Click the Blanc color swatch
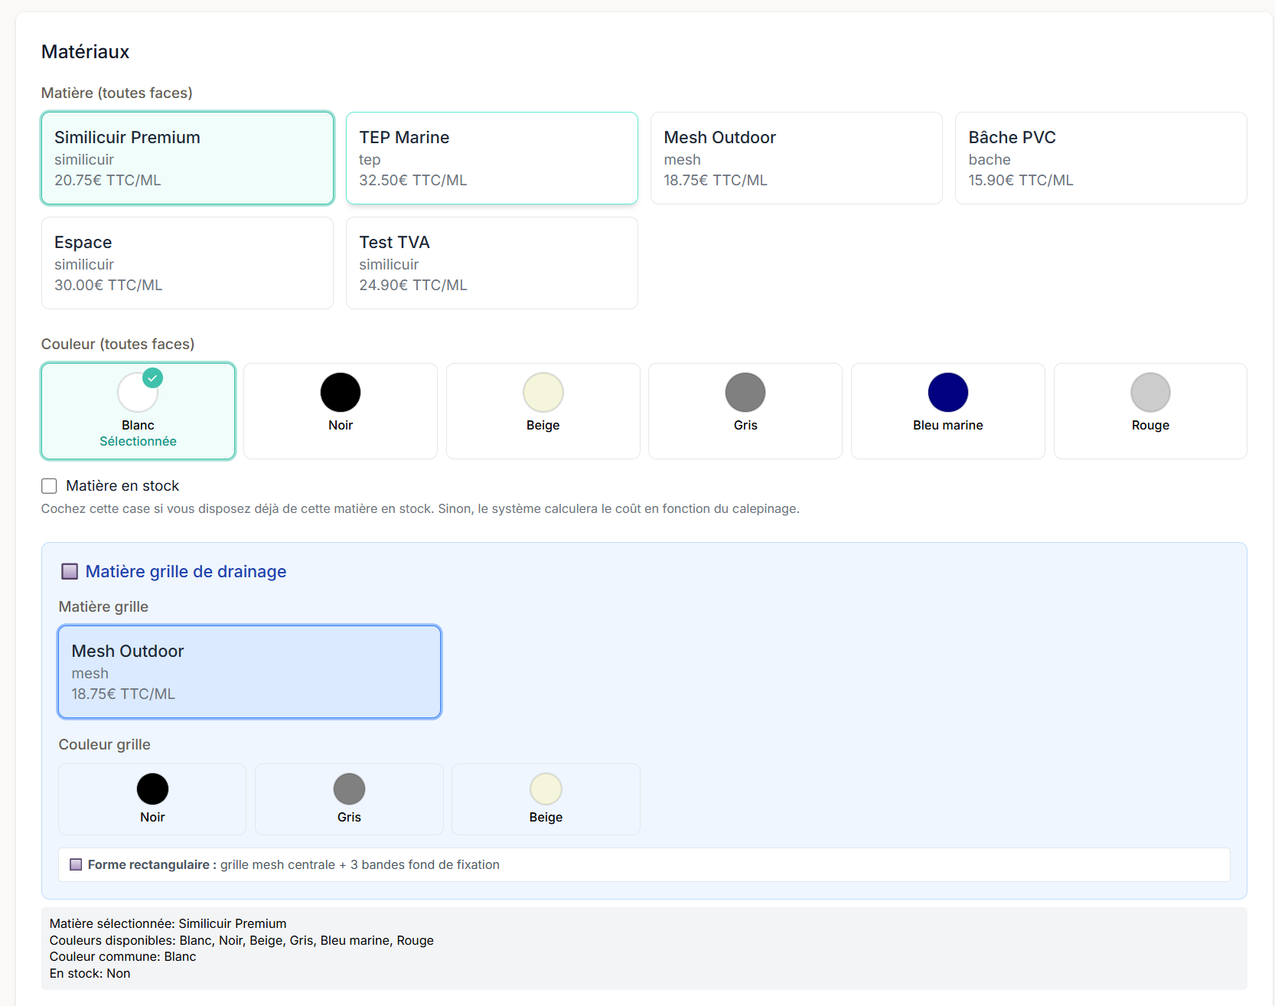 [x=137, y=394]
